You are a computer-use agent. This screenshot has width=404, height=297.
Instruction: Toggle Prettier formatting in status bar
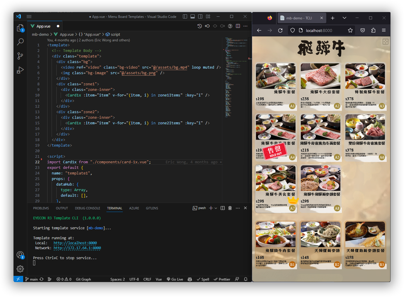click(222, 279)
